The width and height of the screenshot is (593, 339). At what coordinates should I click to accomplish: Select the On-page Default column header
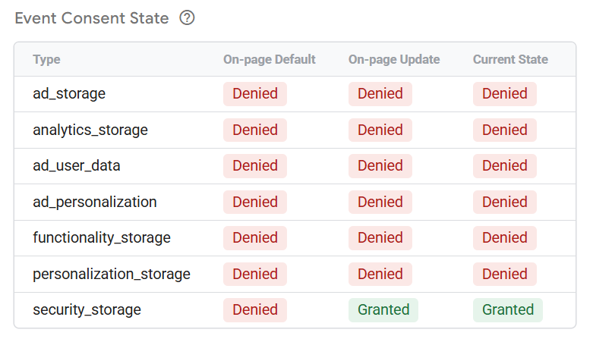click(x=270, y=59)
